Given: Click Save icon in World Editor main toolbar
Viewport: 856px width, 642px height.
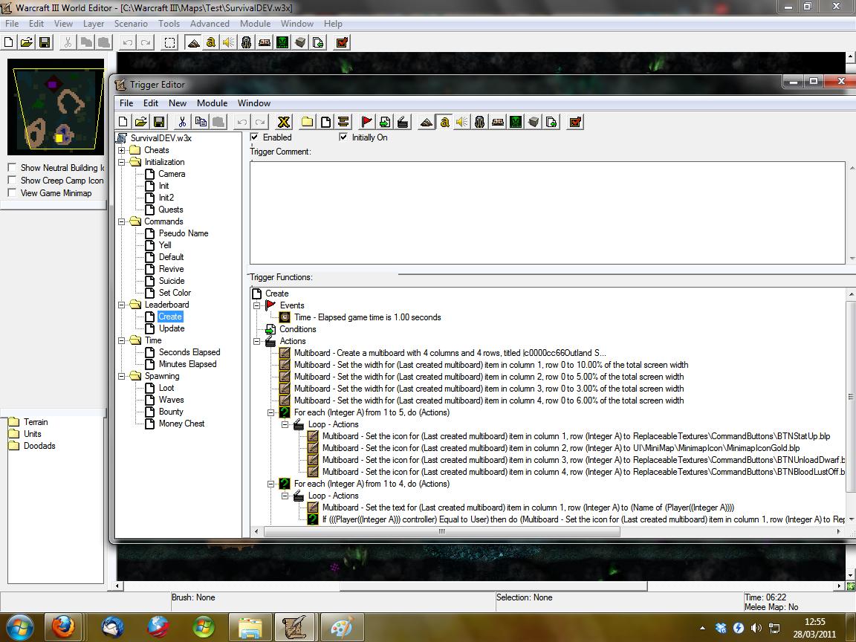Looking at the screenshot, I should [x=45, y=42].
